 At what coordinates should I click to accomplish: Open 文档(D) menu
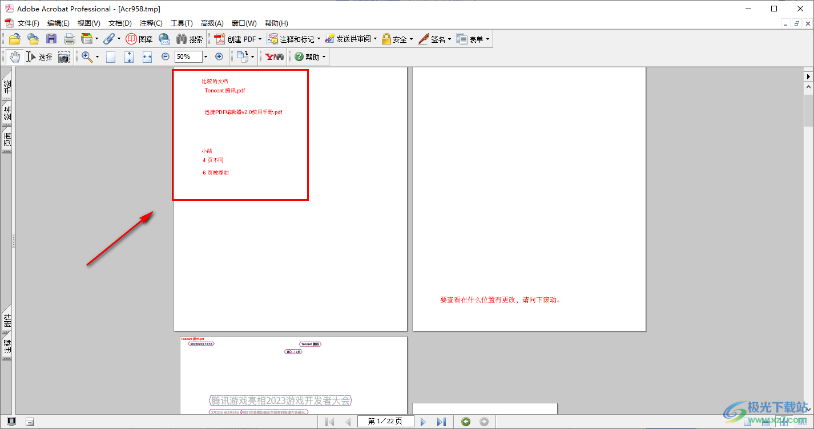[x=120, y=23]
